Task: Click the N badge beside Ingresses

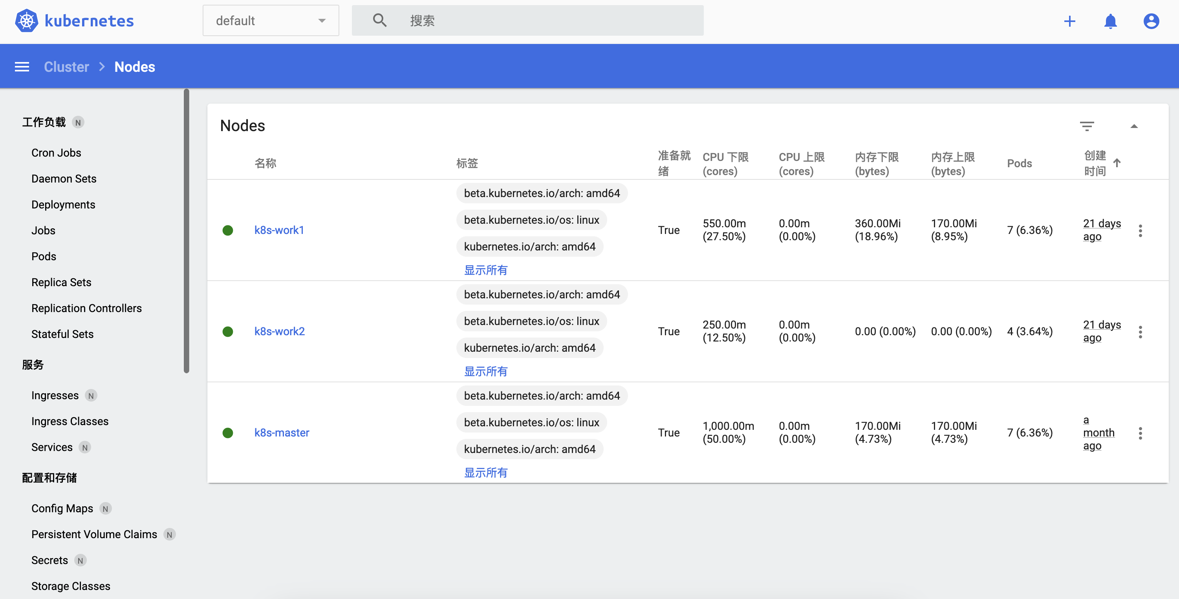Action: (x=91, y=395)
